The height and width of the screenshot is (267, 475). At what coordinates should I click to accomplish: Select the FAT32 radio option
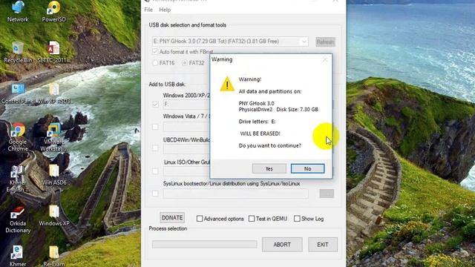[x=185, y=62]
